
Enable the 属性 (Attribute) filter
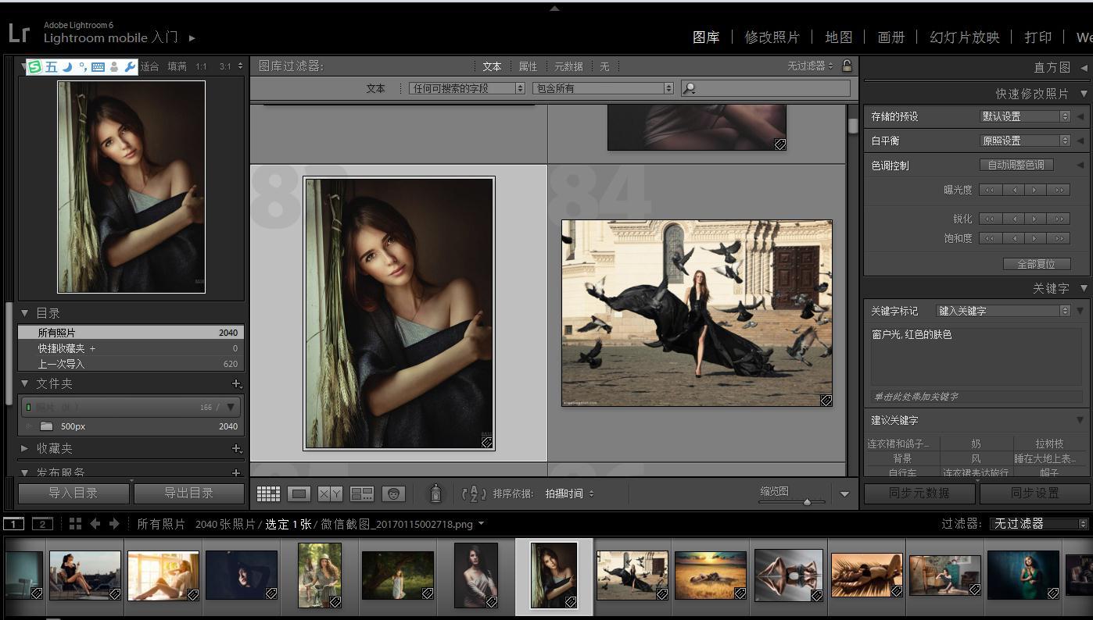(528, 66)
